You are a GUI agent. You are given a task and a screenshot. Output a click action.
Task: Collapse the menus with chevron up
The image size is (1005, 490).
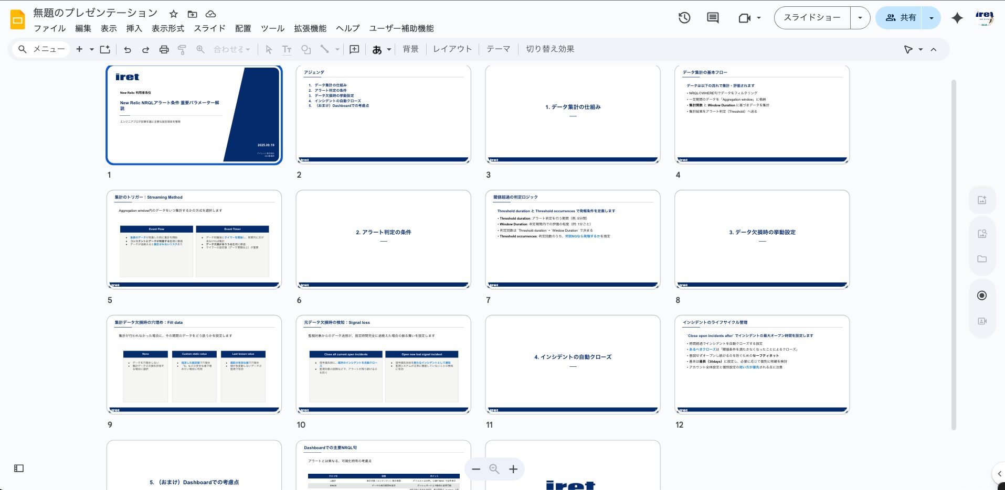(934, 49)
